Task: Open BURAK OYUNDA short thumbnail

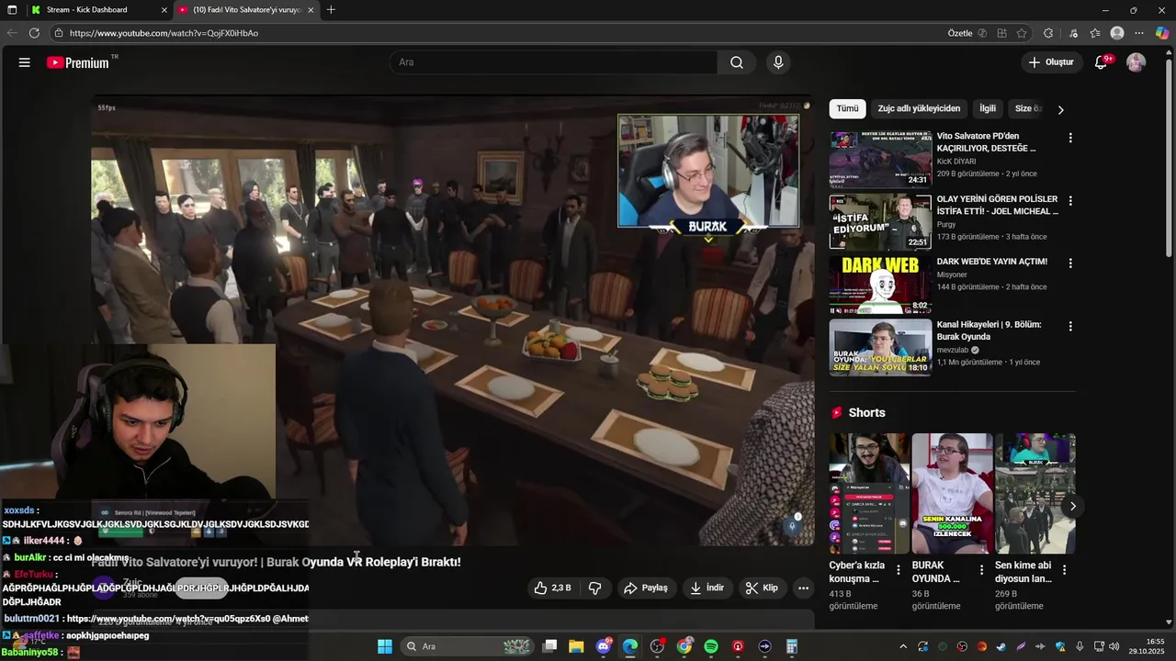Action: [952, 494]
